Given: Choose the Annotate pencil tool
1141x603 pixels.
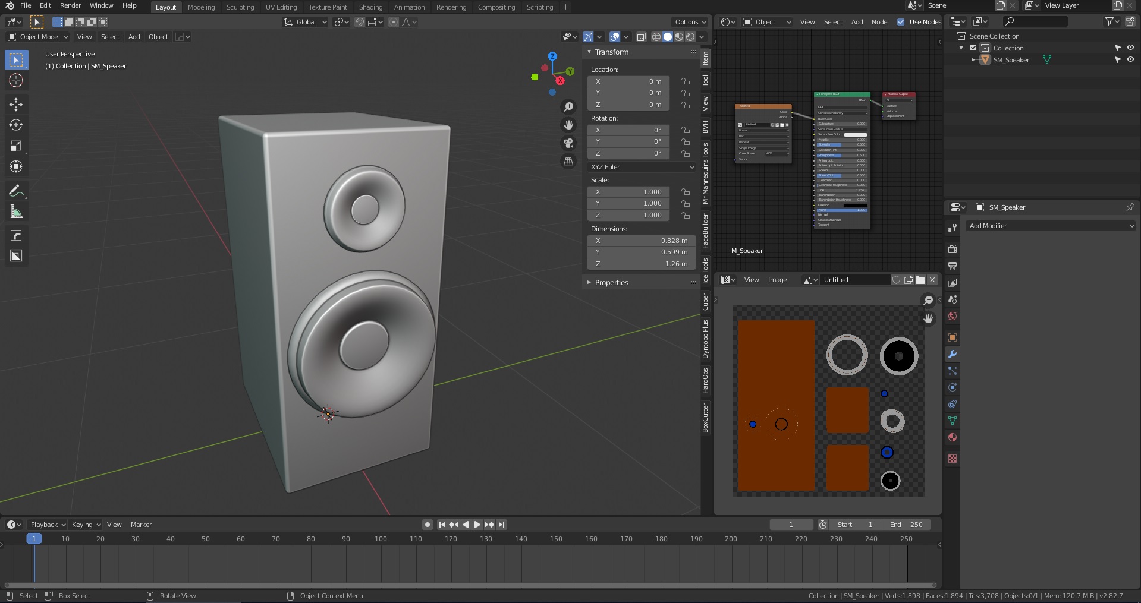Looking at the screenshot, I should click(16, 191).
